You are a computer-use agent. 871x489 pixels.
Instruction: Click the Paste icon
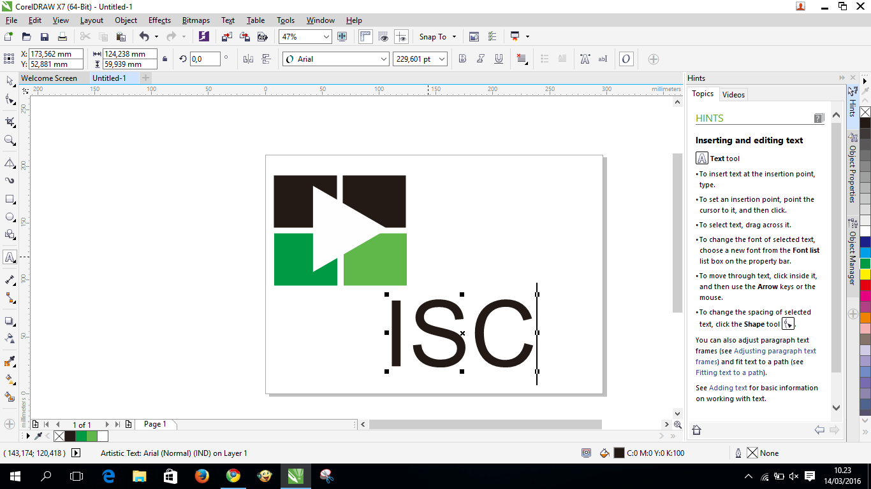click(121, 36)
